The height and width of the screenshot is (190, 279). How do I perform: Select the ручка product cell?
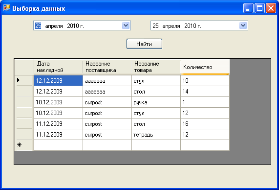(x=156, y=102)
